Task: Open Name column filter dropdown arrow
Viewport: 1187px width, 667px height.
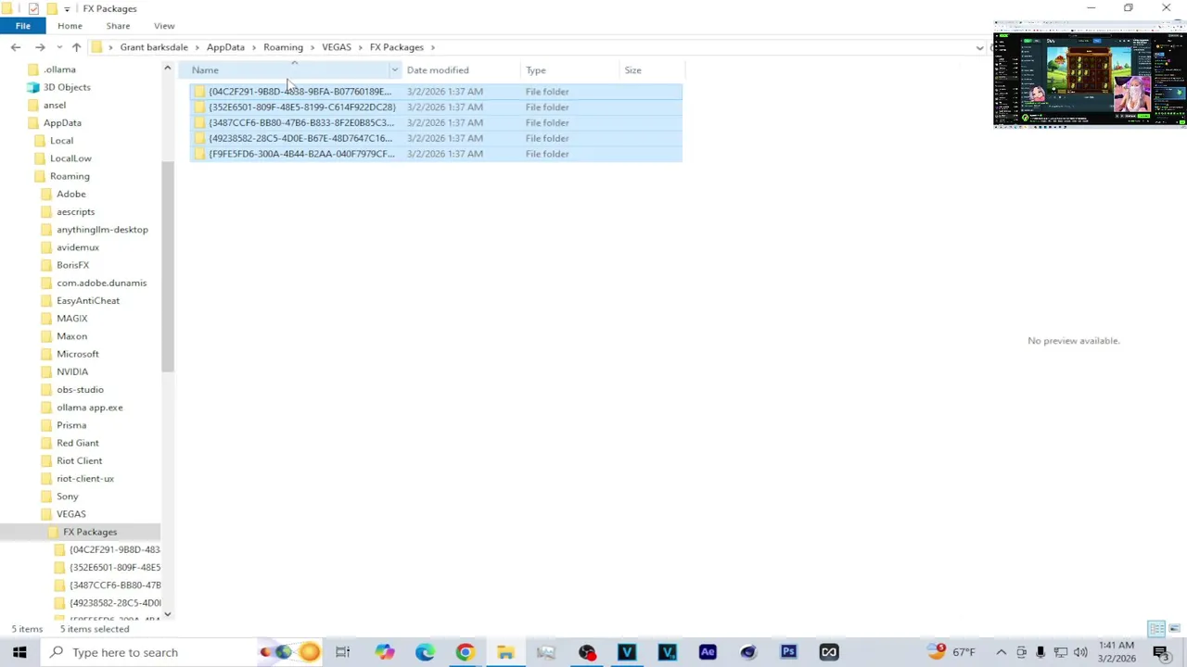Action: (x=395, y=70)
